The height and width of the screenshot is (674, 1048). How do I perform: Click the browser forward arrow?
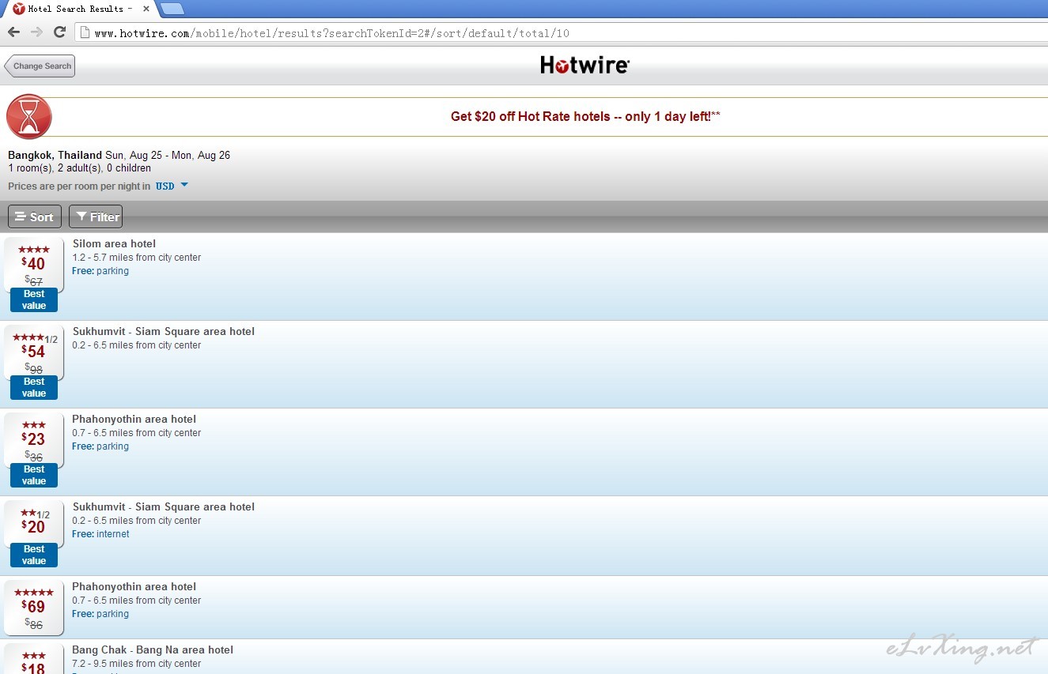point(36,32)
